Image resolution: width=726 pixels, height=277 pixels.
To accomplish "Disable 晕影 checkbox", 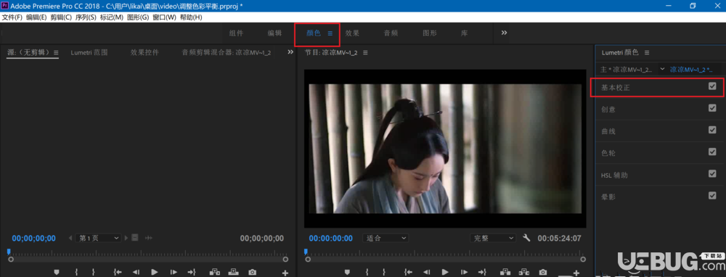I will click(712, 196).
